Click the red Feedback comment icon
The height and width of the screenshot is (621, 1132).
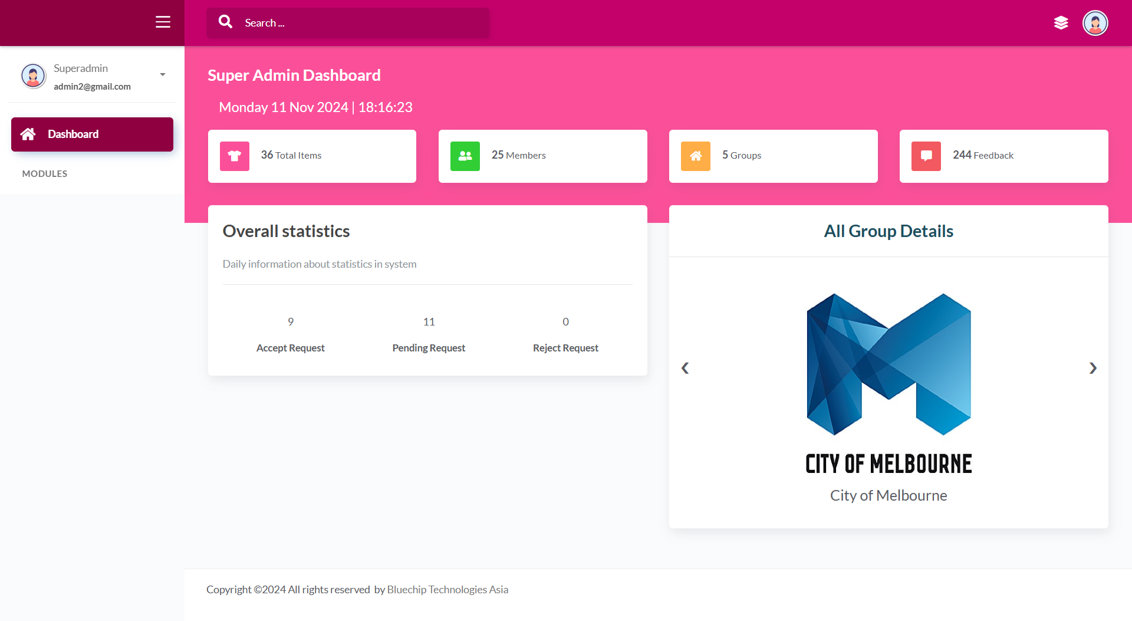click(x=926, y=156)
